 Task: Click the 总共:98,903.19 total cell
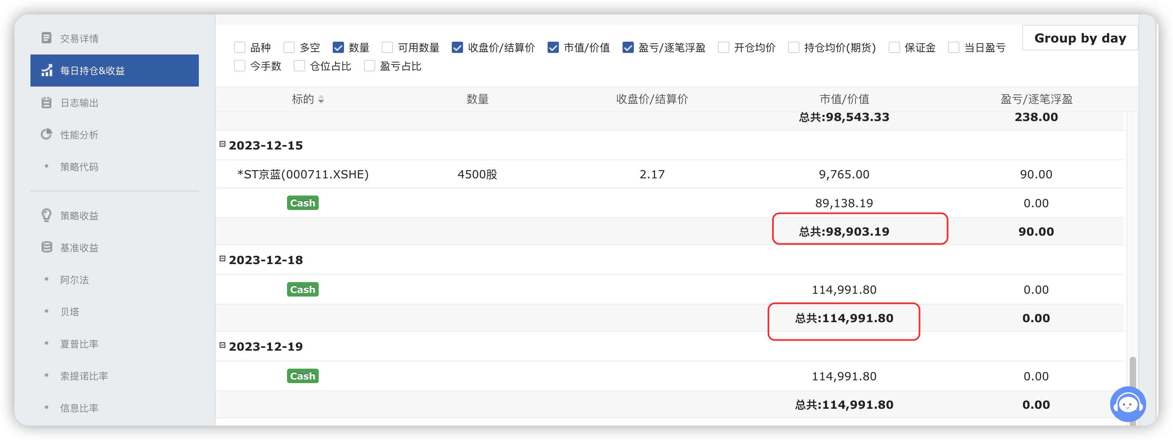click(844, 232)
